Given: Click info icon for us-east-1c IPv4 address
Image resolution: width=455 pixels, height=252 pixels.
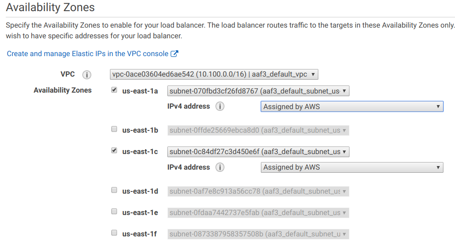Looking at the screenshot, I should (219, 167).
